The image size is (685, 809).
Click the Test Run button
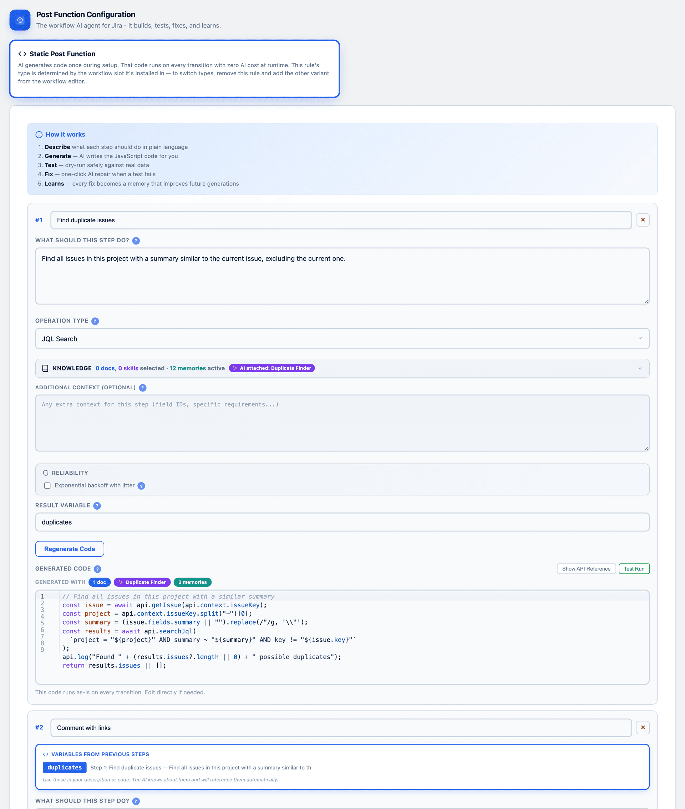pyautogui.click(x=634, y=568)
